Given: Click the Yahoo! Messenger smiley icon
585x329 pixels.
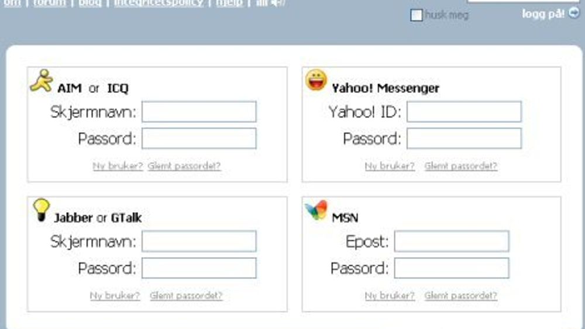Looking at the screenshot, I should pyautogui.click(x=316, y=79).
